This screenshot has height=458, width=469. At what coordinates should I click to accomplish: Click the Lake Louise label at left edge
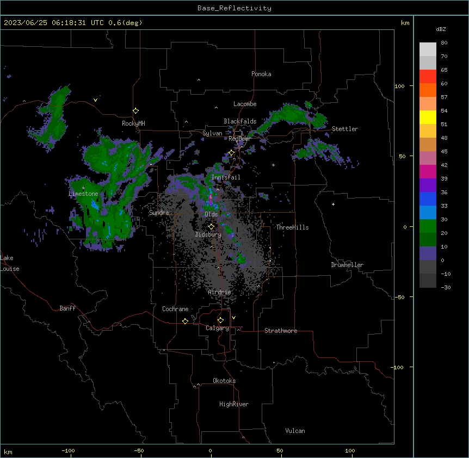click(x=10, y=263)
